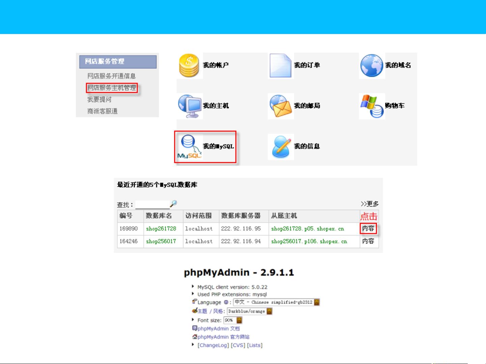Open the 购物车 Windows logo icon
Viewport: 486px width, 364px height.
tap(372, 106)
